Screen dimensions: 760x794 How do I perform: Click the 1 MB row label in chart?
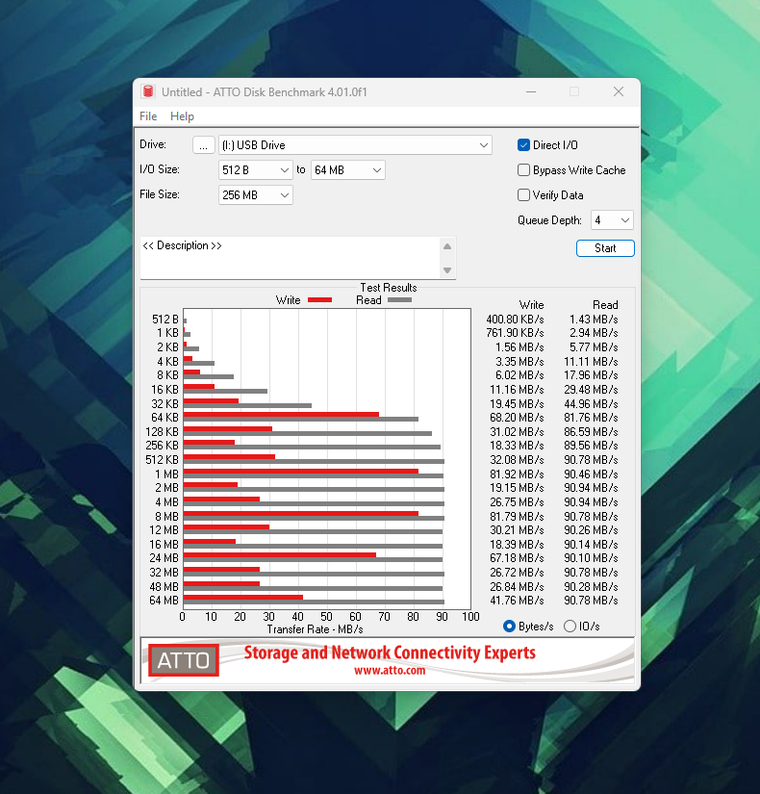[x=166, y=474]
